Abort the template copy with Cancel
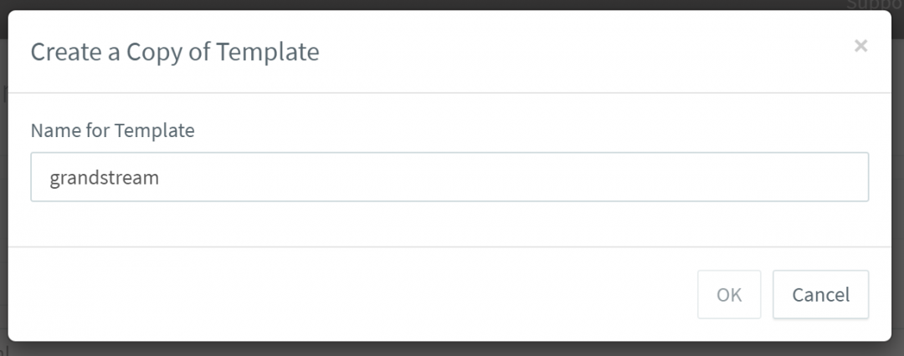 [x=820, y=294]
